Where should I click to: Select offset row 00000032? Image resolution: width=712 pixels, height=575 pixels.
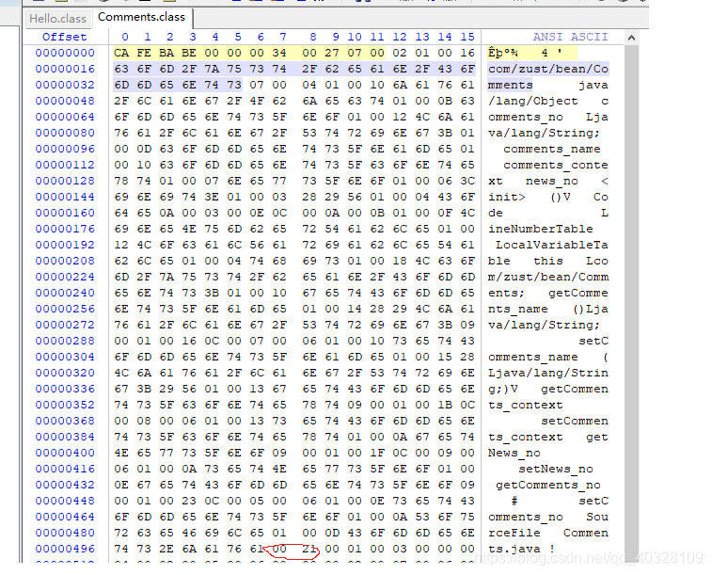tap(65, 85)
